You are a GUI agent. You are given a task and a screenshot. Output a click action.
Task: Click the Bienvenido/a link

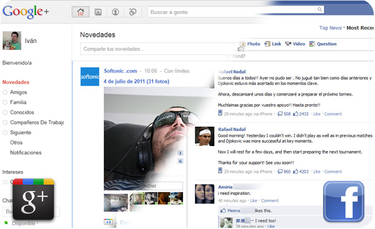coord(17,63)
